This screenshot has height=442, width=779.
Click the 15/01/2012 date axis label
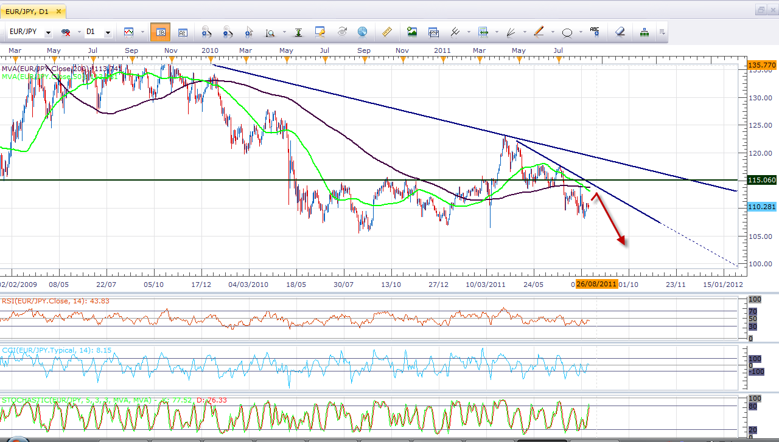pos(723,283)
